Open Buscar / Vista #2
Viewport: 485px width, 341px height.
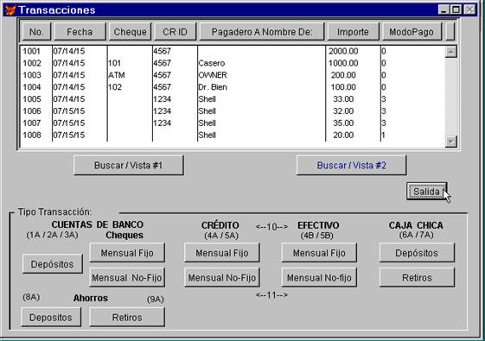point(351,165)
